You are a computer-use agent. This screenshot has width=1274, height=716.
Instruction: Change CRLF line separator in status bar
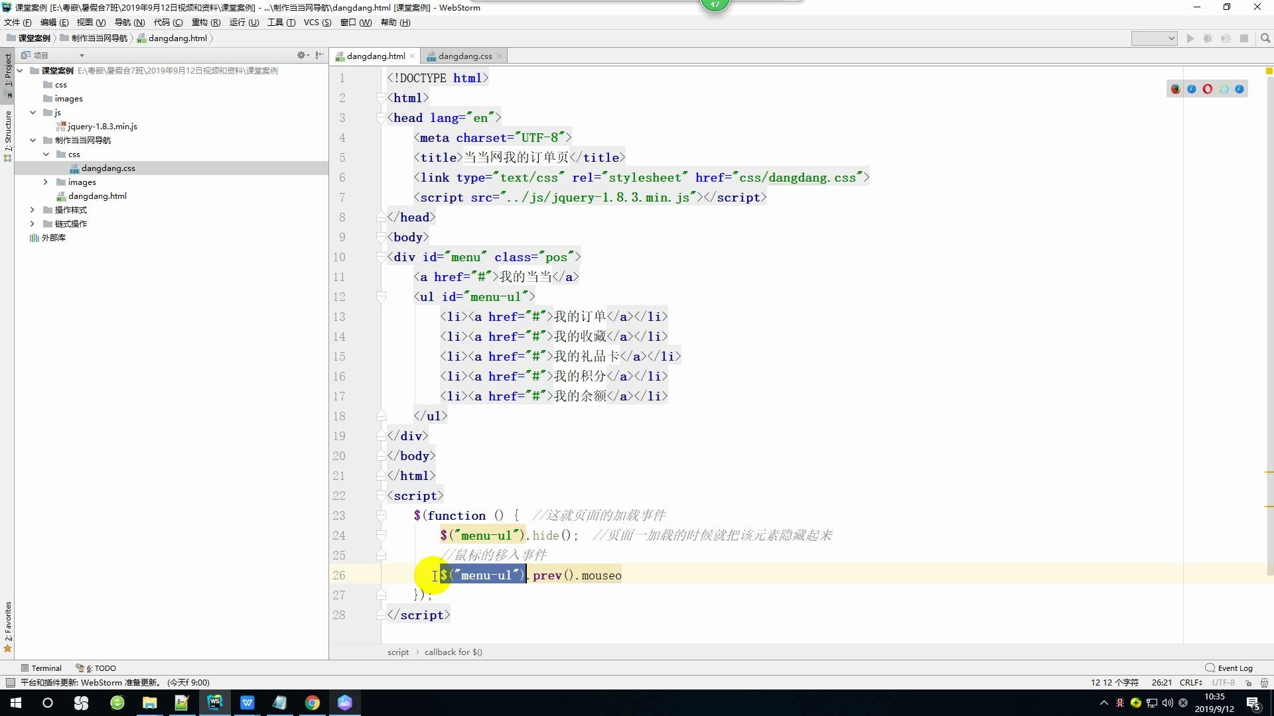coord(1190,682)
